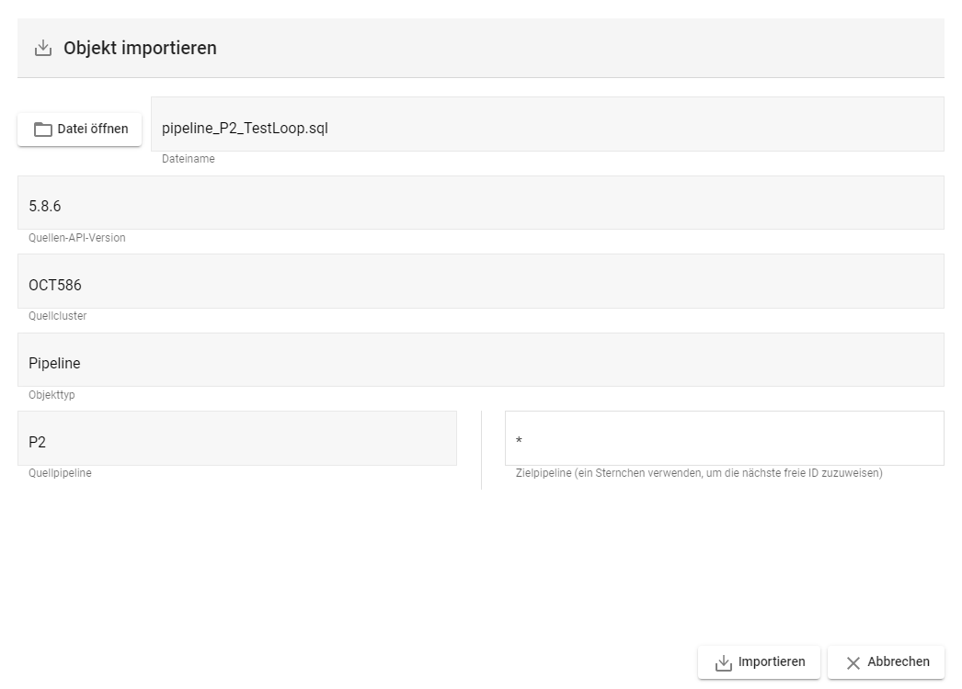Open a file with Datei öffnen

pyautogui.click(x=92, y=129)
